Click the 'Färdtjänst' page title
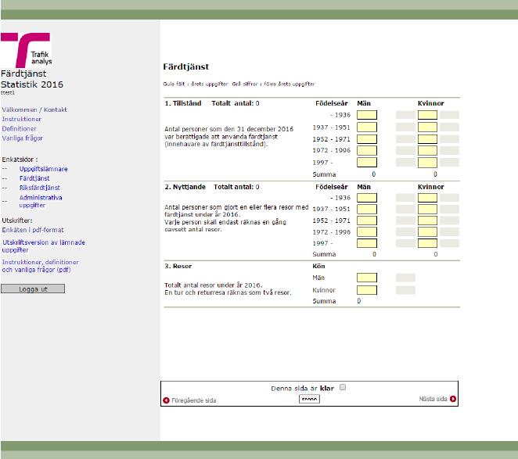The image size is (518, 459). (186, 66)
